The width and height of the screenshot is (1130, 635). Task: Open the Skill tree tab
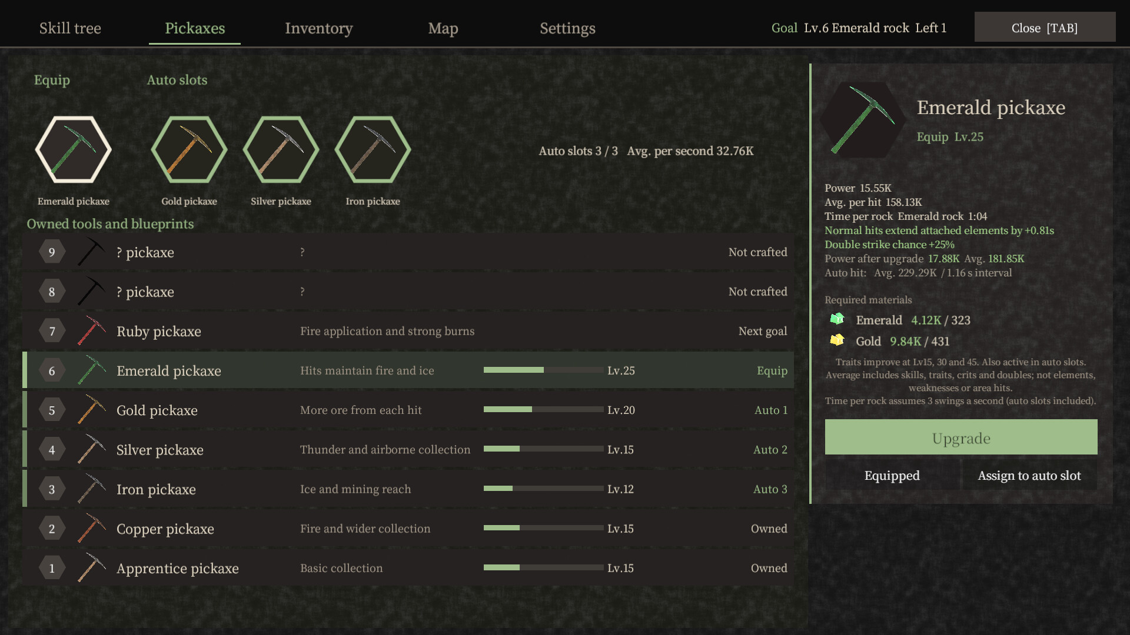click(x=70, y=28)
